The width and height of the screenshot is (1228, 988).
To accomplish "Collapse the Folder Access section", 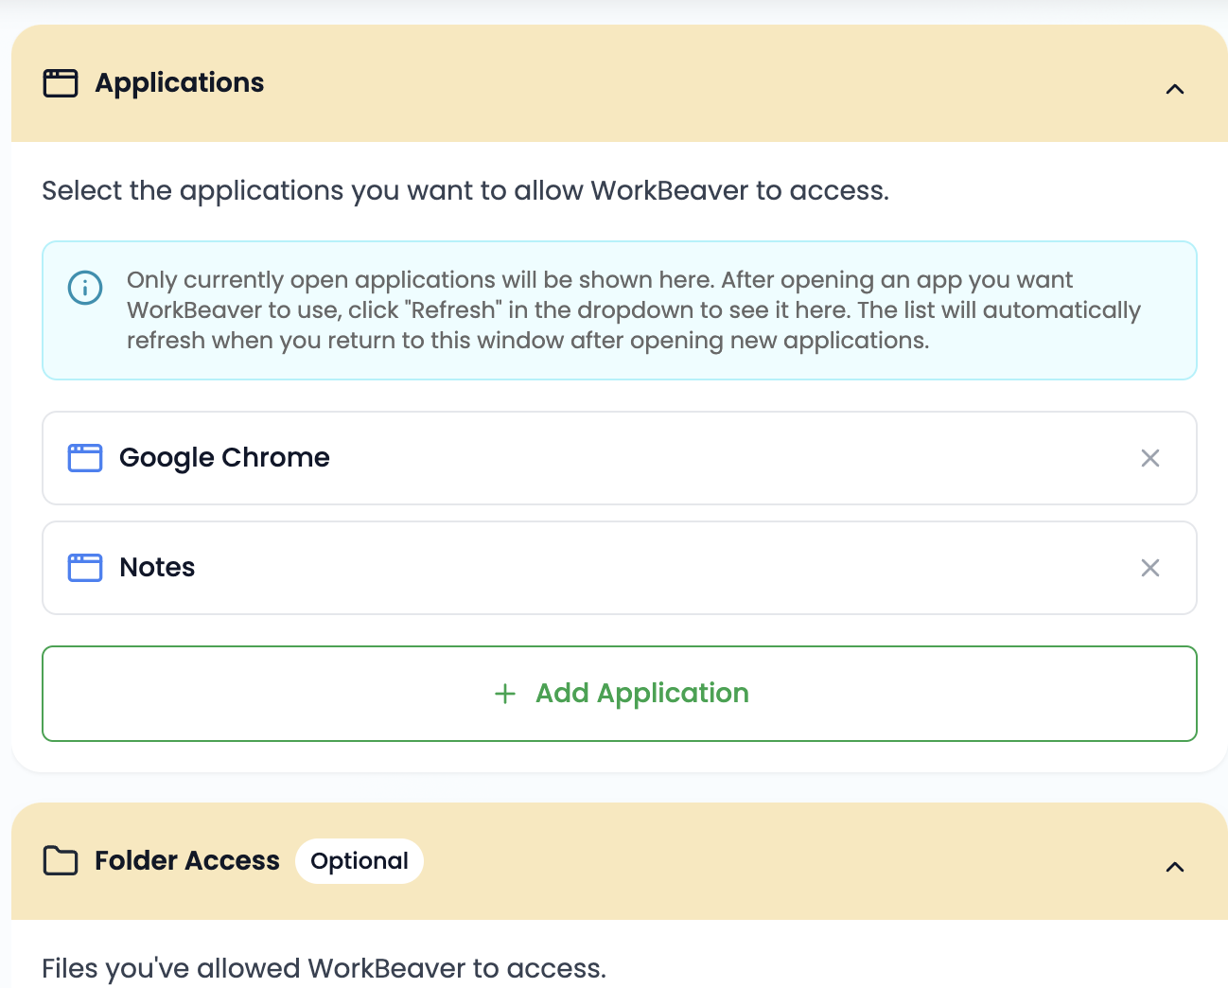I will [1175, 866].
